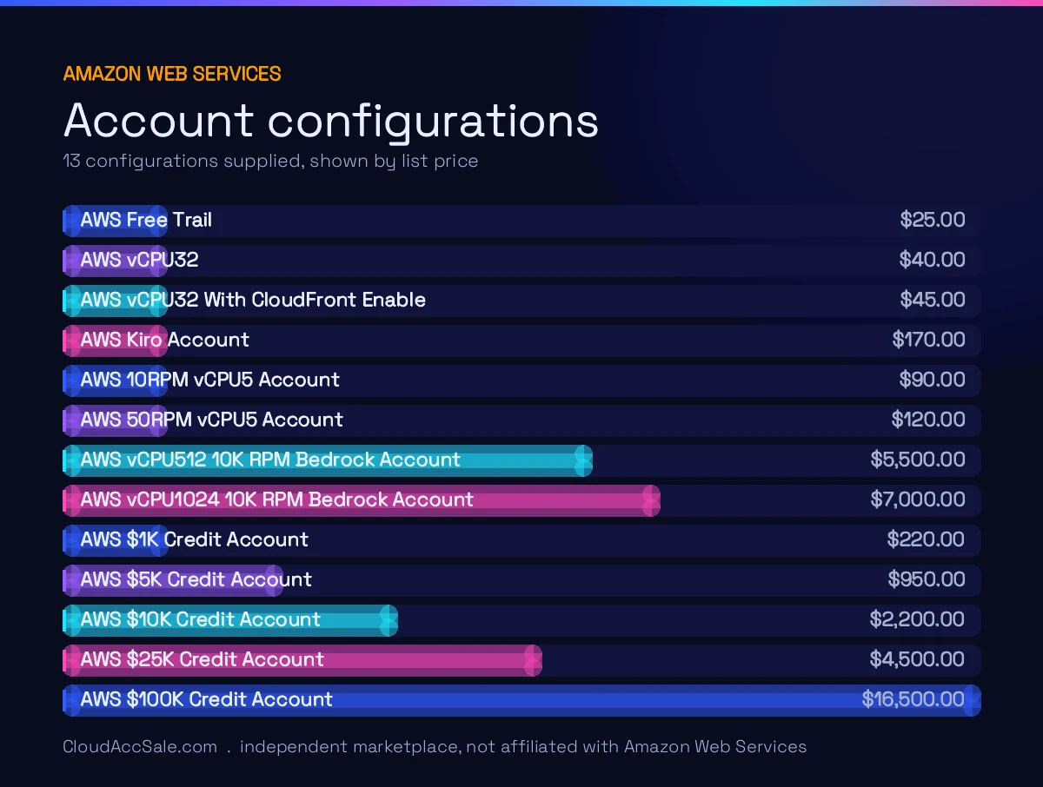The height and width of the screenshot is (787, 1043).
Task: Select the AWS Free Trail label
Action: [146, 220]
